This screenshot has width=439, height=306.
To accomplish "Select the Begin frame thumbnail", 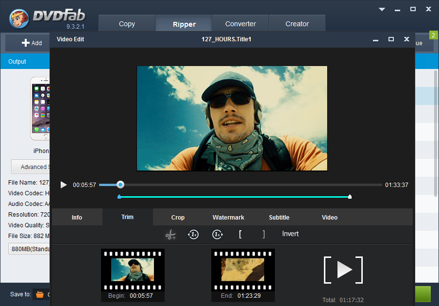I will point(133,270).
